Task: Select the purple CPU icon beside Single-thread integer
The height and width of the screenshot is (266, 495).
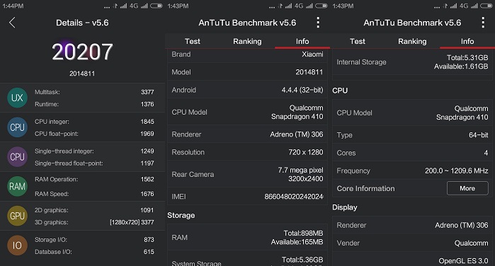Action: pos(17,157)
